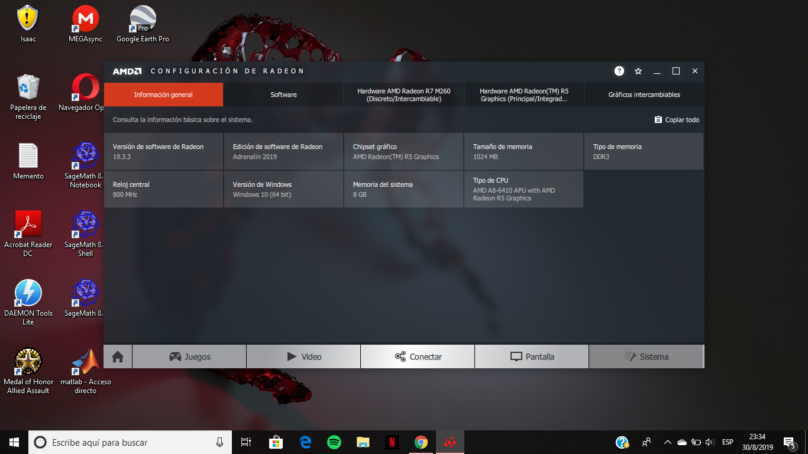Select the matlab - Acceso directo shortcut

pos(85,371)
